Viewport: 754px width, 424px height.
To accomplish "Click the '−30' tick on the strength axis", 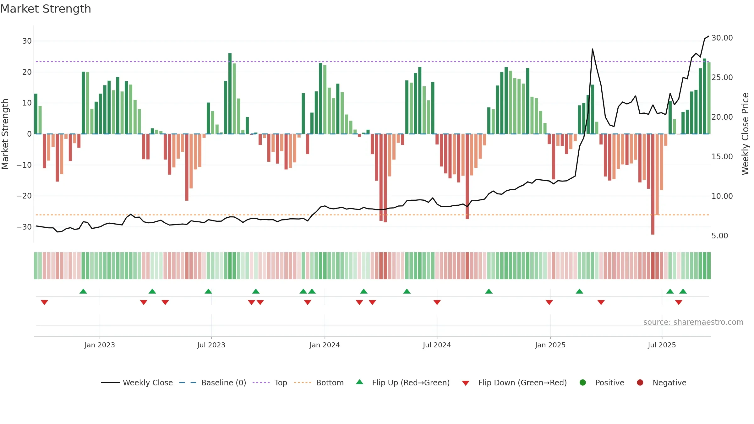I will coord(24,227).
